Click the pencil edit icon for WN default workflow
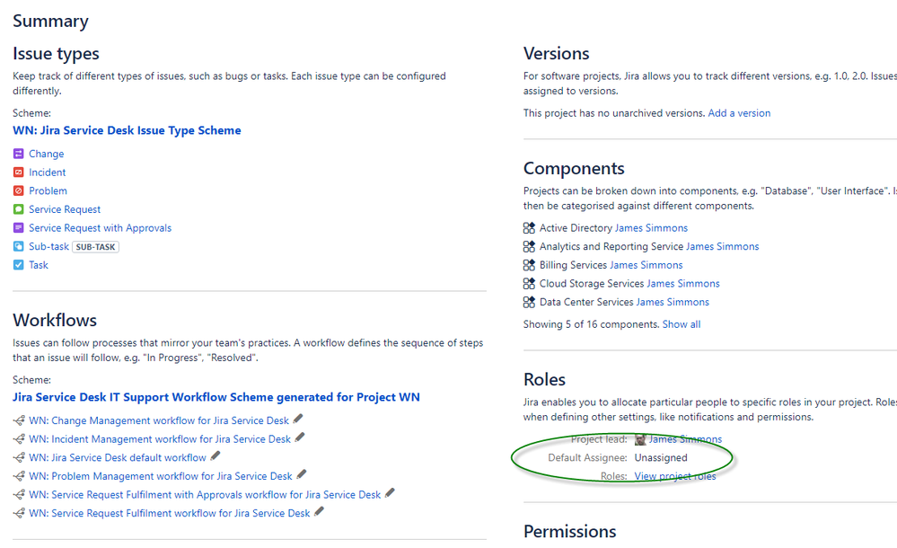The height and width of the screenshot is (548, 897). point(215,456)
